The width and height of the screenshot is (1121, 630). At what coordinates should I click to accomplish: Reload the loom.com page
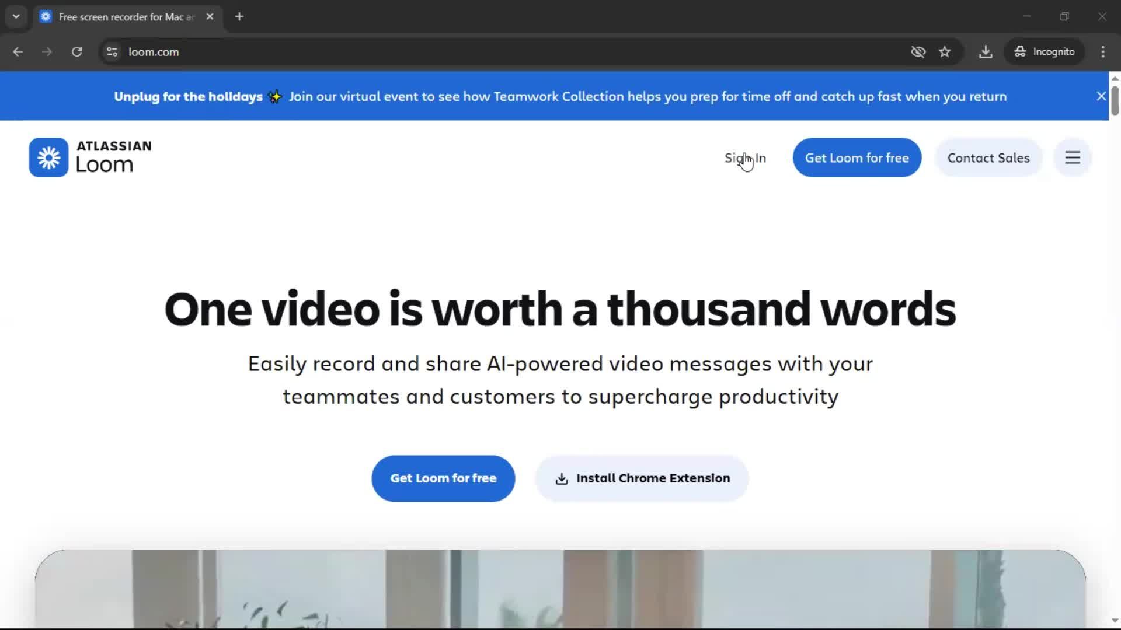tap(76, 52)
